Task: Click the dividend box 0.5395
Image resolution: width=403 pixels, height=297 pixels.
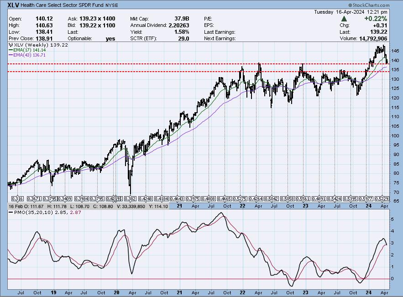Action: (x=351, y=198)
